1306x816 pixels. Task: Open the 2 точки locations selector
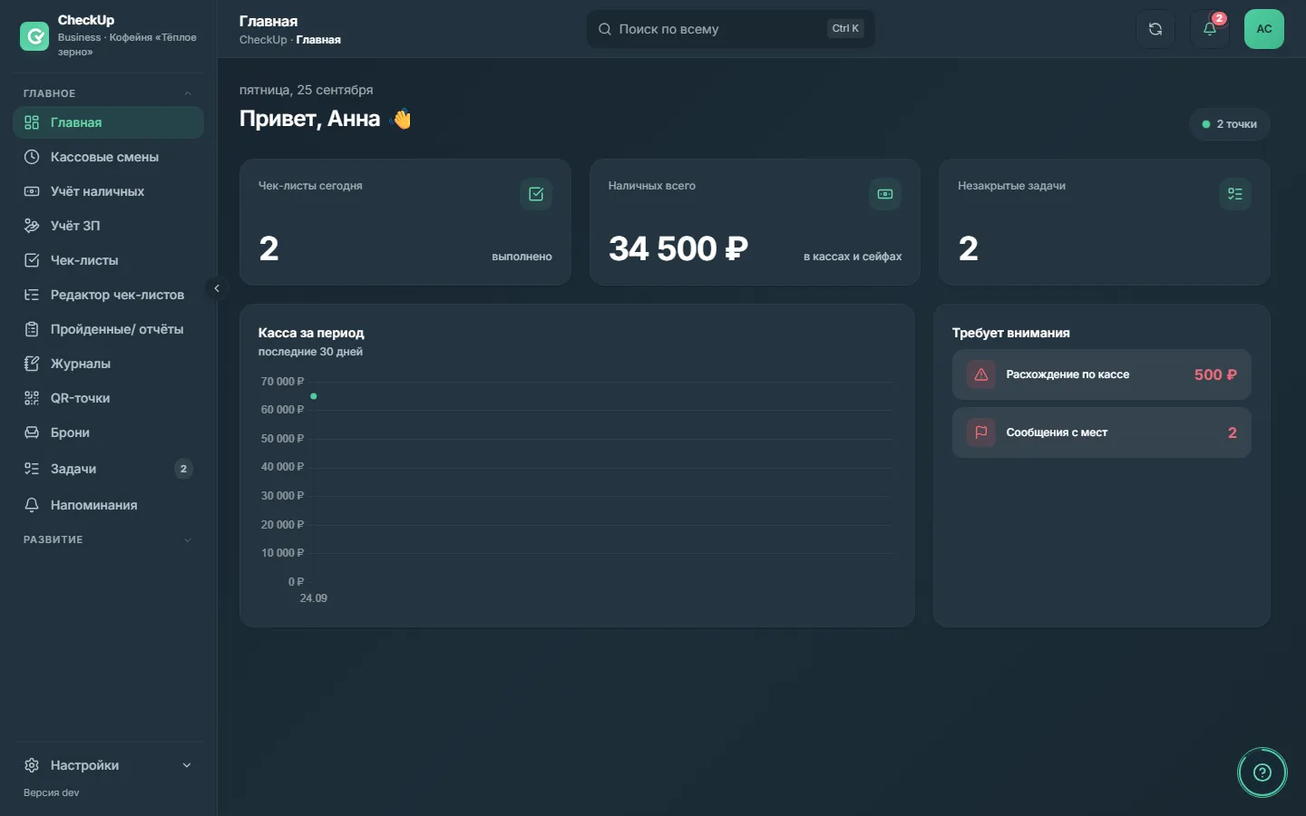tap(1230, 124)
